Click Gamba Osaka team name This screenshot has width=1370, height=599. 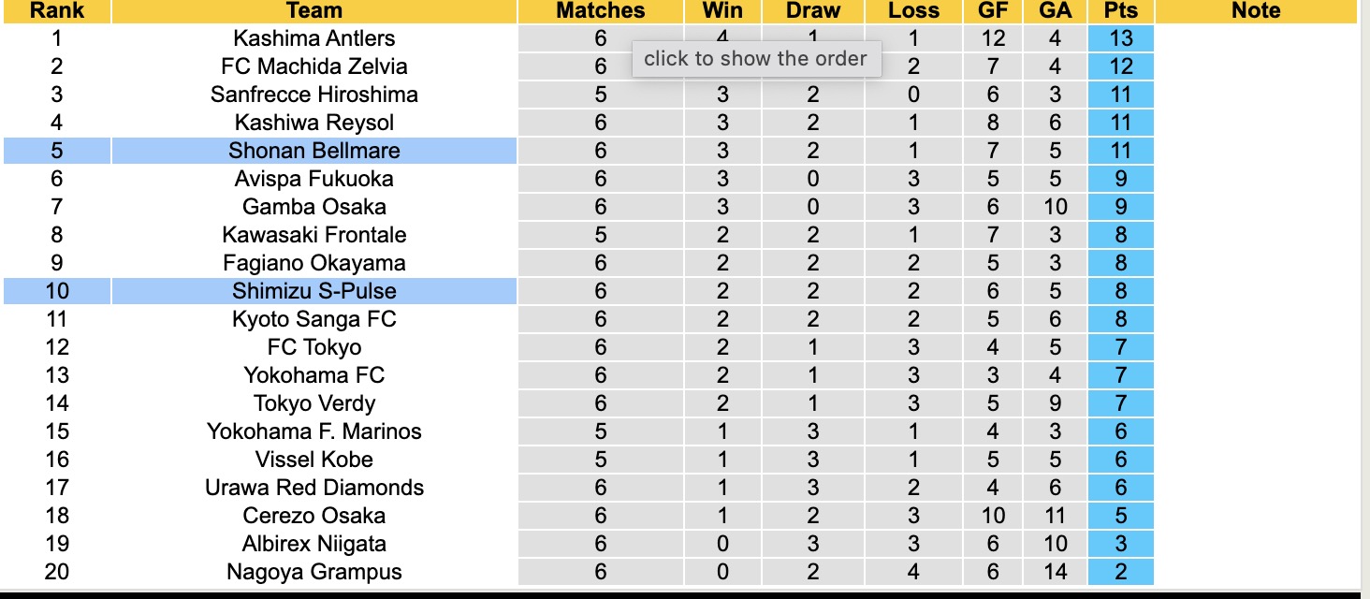314,207
